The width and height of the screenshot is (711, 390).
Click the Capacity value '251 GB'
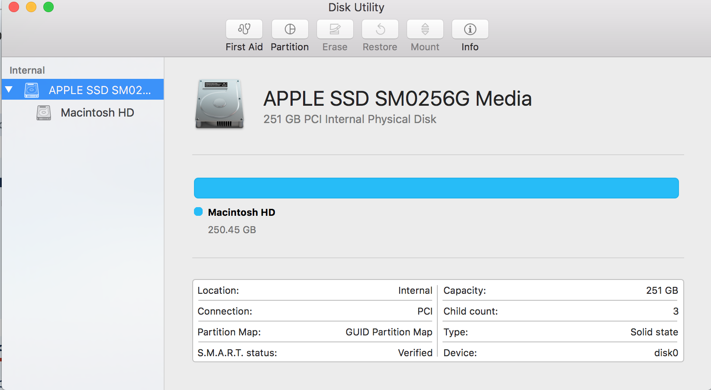pos(662,290)
